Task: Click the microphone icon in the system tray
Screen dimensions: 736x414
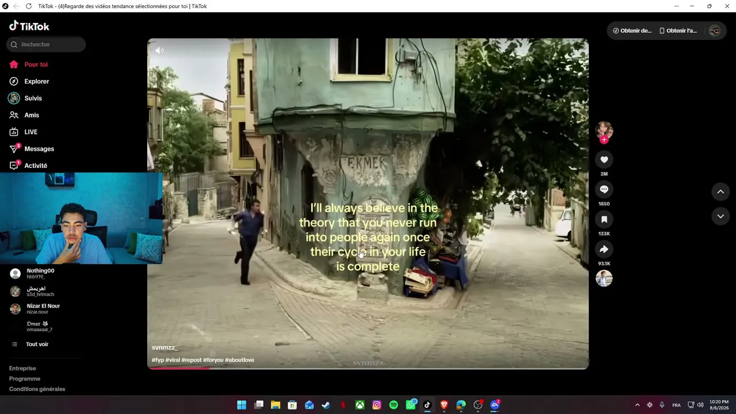Action: click(x=662, y=405)
